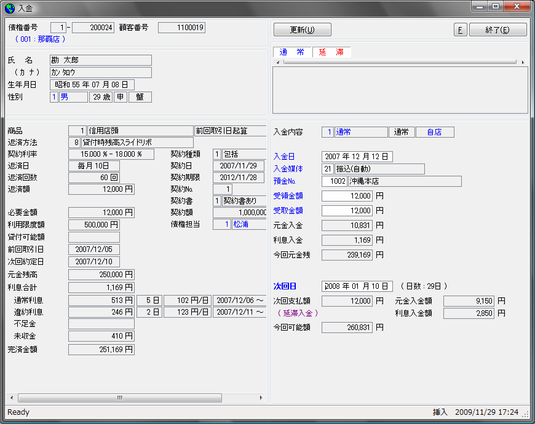Click the 次回日 date field
Image resolution: width=535 pixels, height=424 pixels.
pyautogui.click(x=357, y=286)
